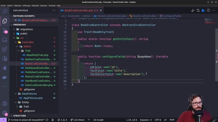Open the Edition menu

coord(10,6)
